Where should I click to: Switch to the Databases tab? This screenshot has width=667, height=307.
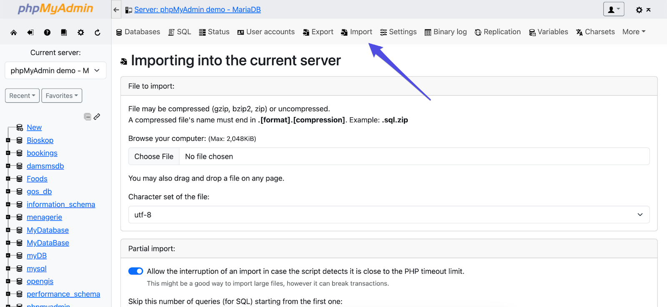[138, 32]
